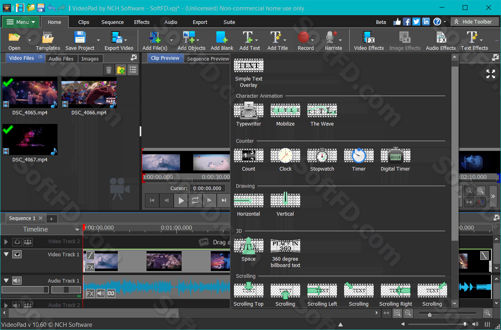501x330 pixels.
Task: Open the Menu dropdown
Action: click(21, 22)
